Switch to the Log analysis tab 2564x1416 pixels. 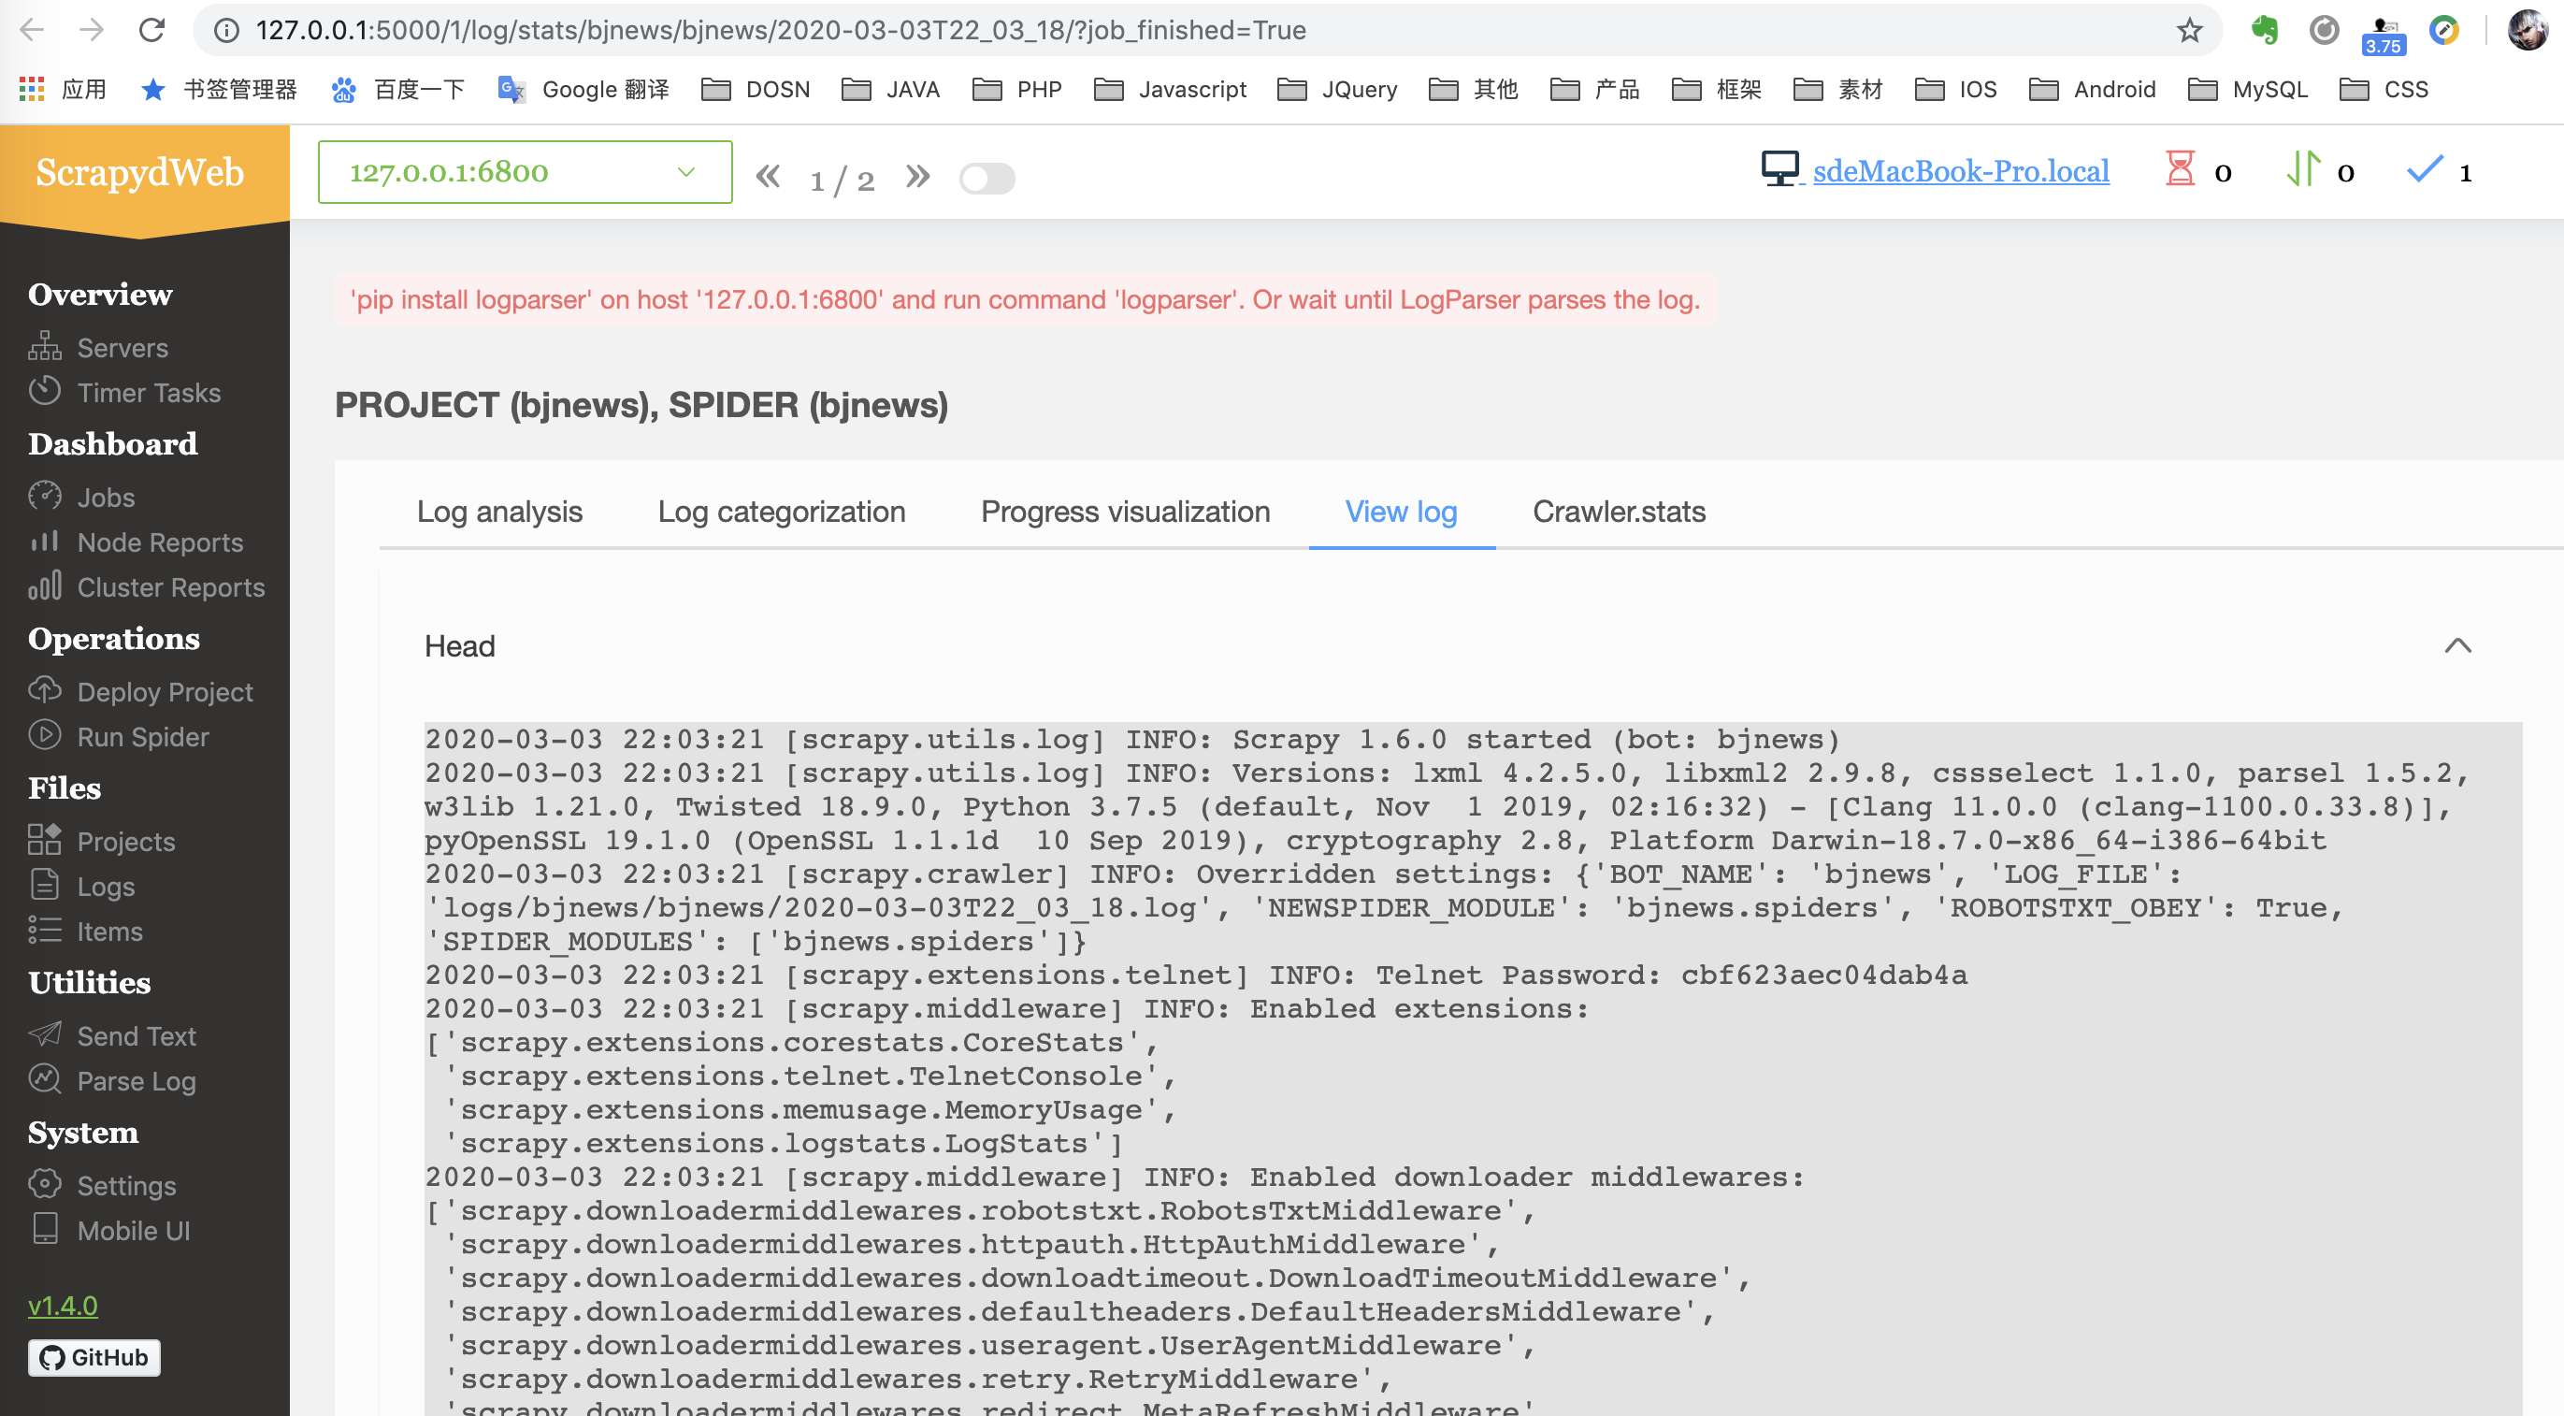click(498, 512)
